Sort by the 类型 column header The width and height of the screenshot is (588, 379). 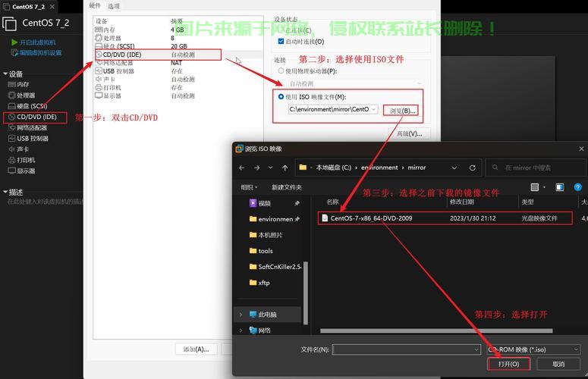point(527,202)
